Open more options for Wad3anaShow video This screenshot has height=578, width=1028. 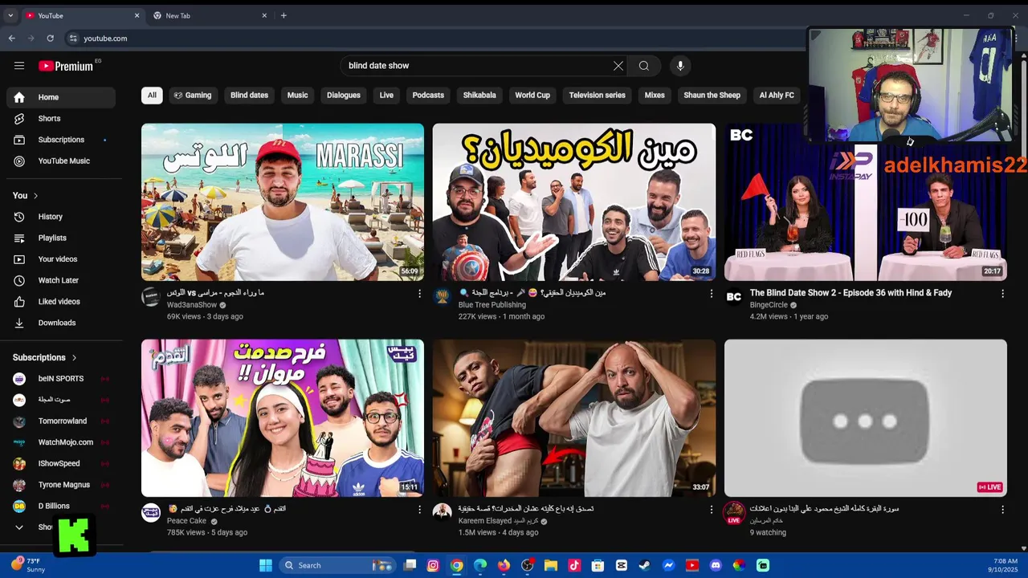419,294
